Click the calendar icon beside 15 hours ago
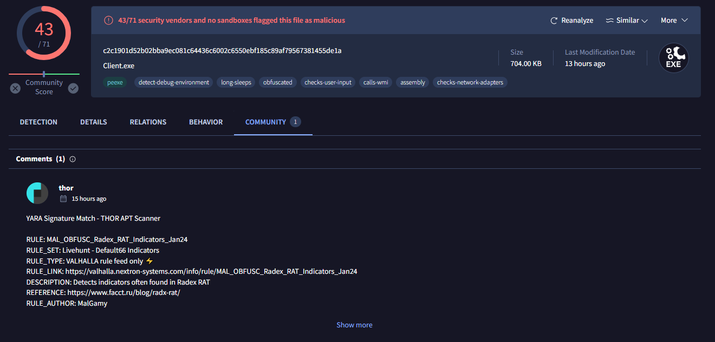715x342 pixels. [63, 199]
